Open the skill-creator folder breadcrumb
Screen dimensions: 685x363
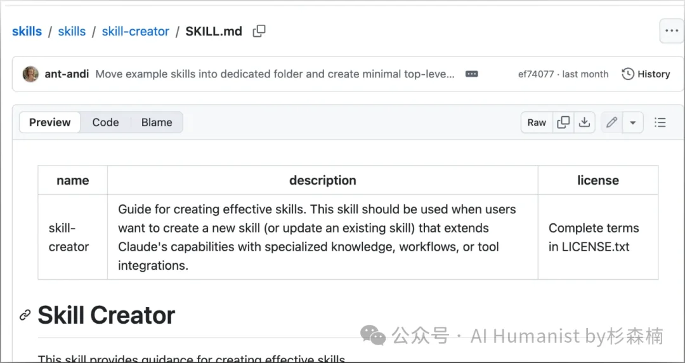click(136, 32)
